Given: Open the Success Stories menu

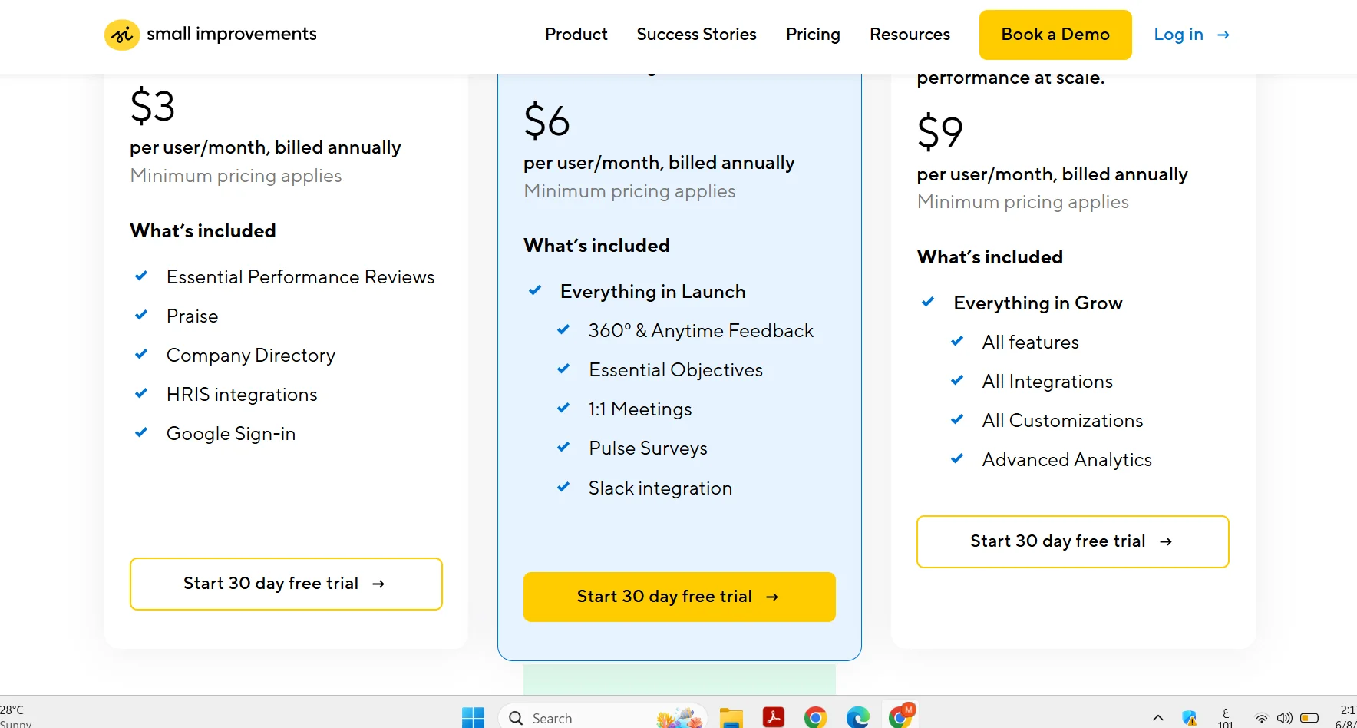Looking at the screenshot, I should [x=696, y=35].
